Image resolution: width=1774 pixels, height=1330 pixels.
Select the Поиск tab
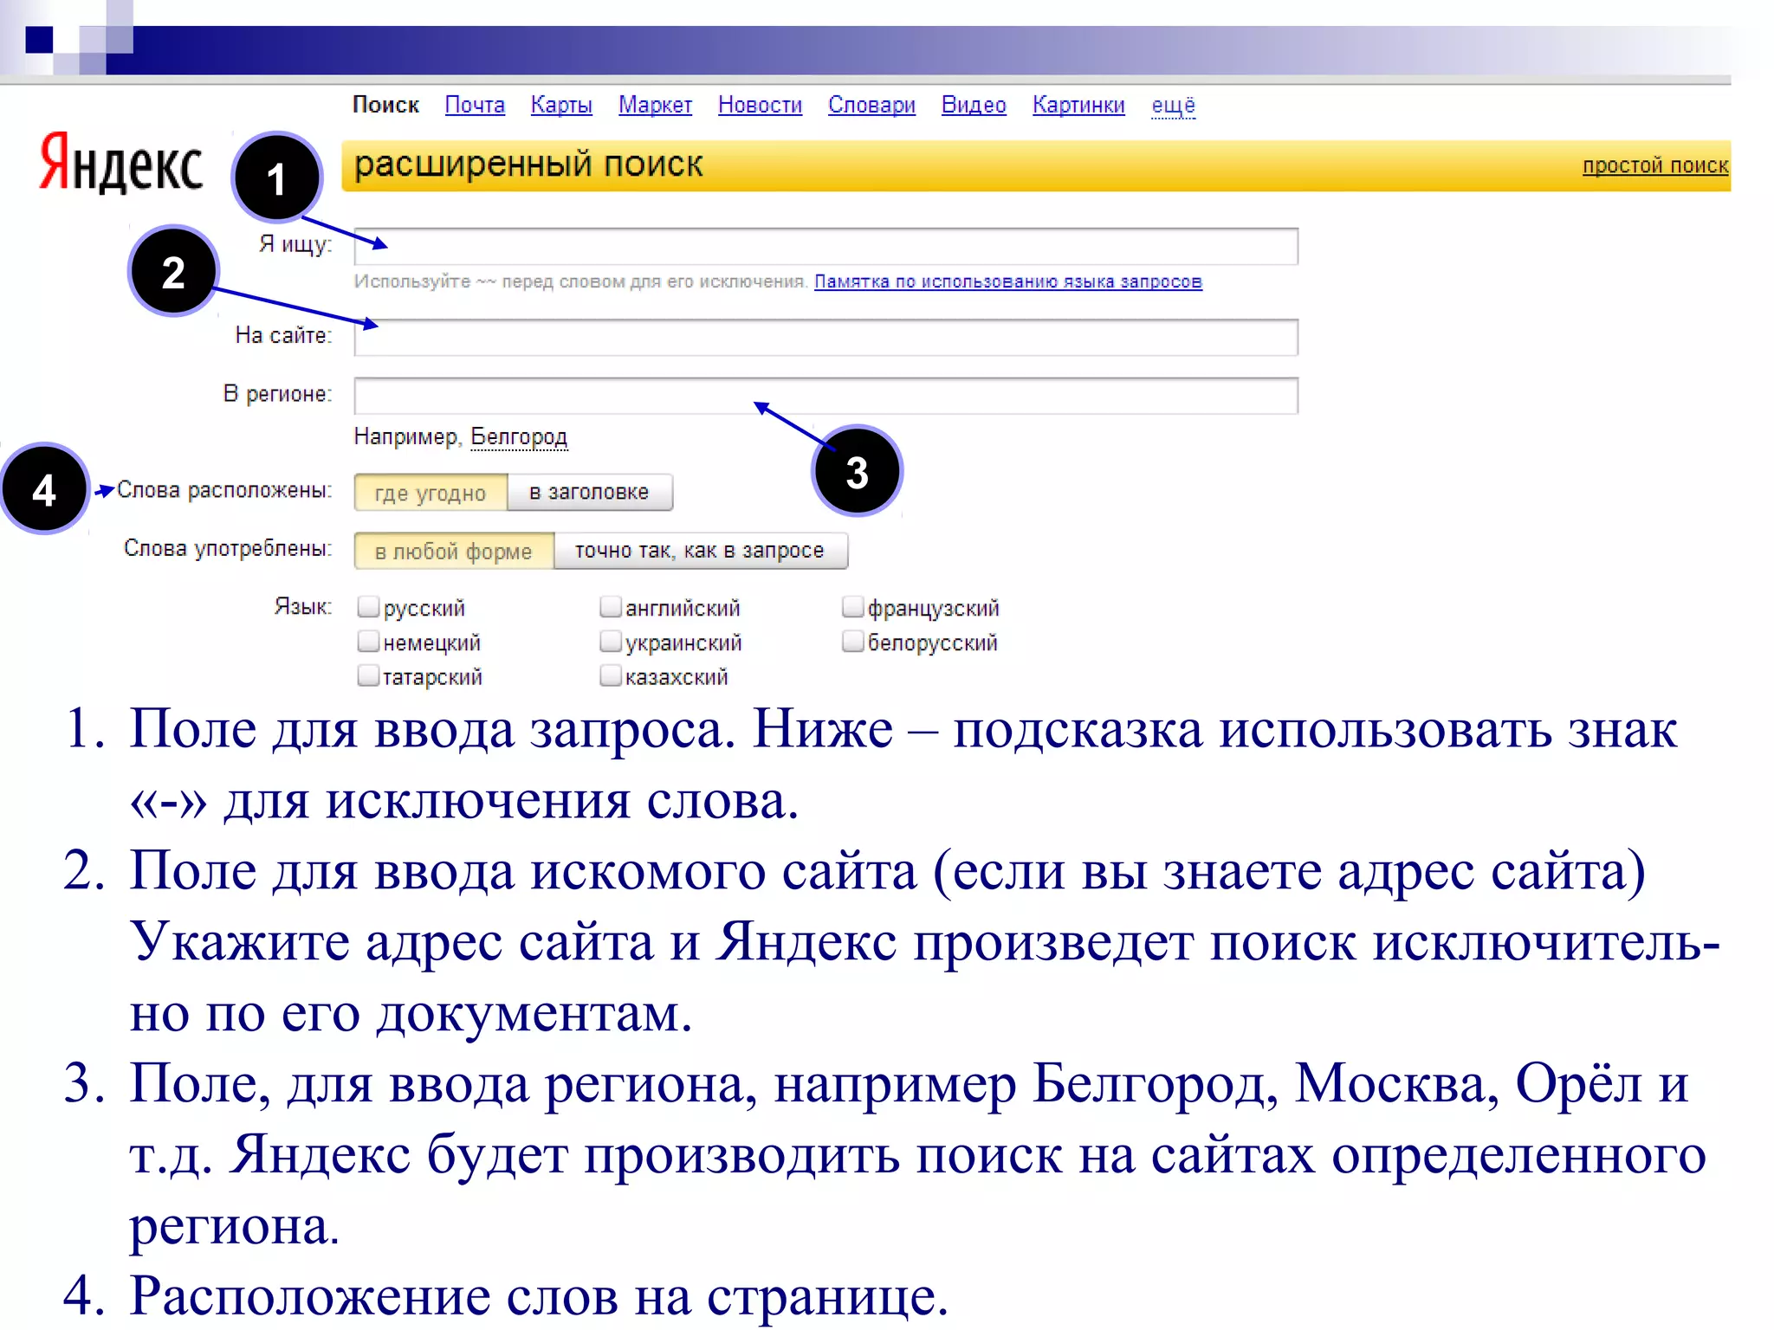[x=385, y=105]
